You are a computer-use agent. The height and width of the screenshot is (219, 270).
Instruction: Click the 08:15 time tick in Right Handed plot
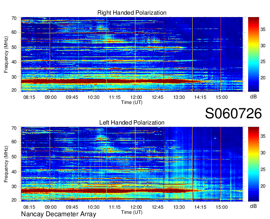click(x=29, y=97)
